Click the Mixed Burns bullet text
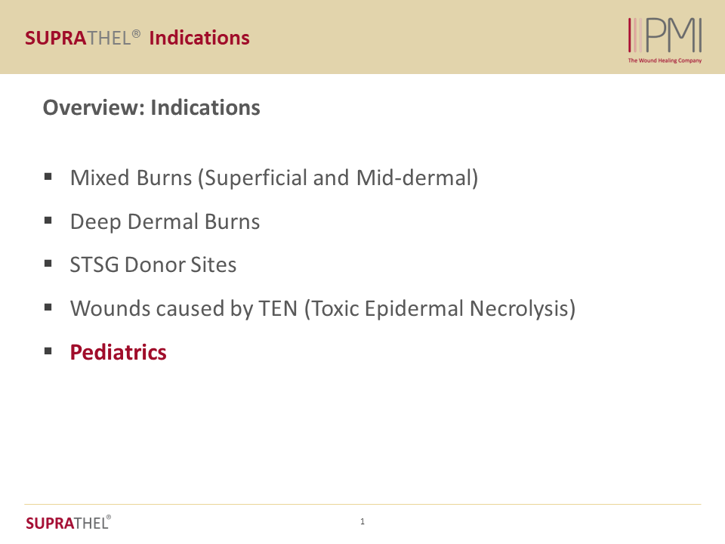This screenshot has height=544, width=725. pos(132,178)
